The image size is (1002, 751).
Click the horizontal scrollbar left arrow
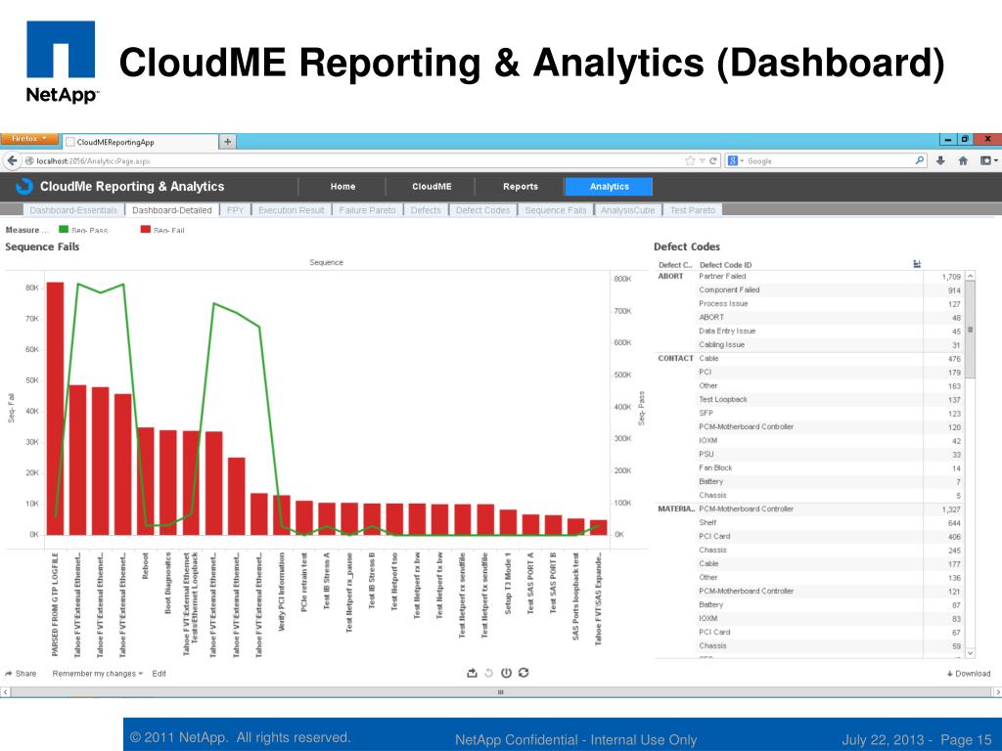click(x=5, y=692)
